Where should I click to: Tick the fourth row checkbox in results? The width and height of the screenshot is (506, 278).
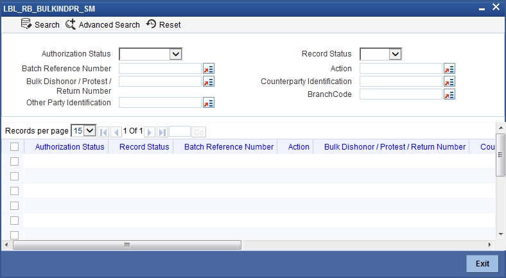(14, 205)
